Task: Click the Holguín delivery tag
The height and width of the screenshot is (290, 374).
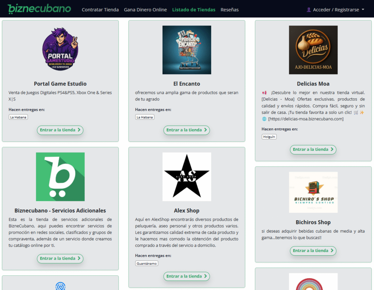Action: coord(269,137)
